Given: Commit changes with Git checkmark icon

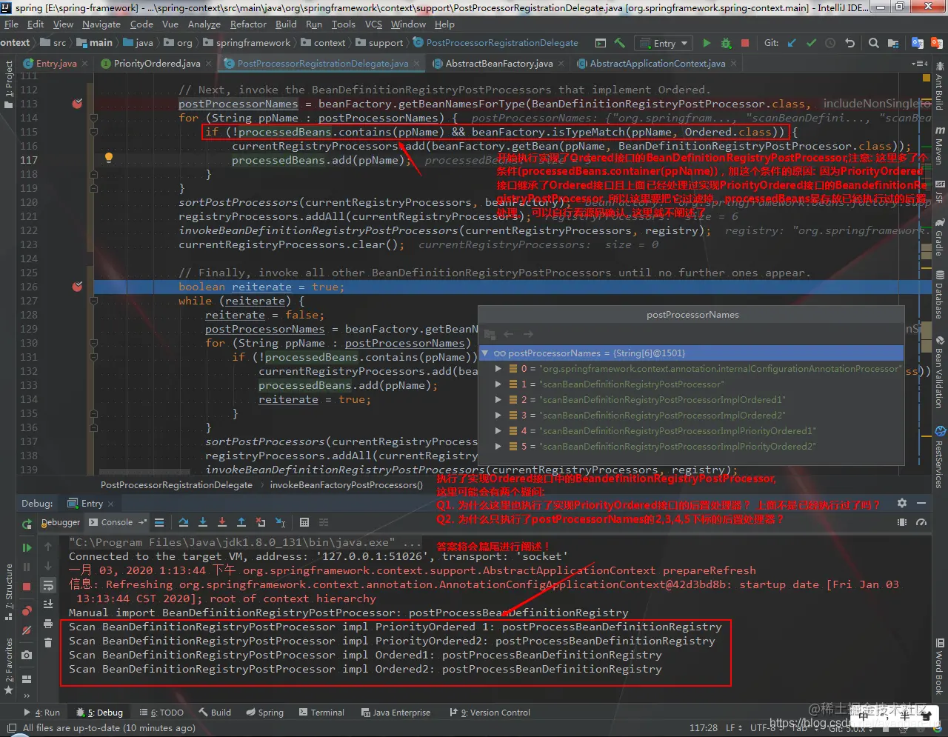Looking at the screenshot, I should pyautogui.click(x=811, y=43).
